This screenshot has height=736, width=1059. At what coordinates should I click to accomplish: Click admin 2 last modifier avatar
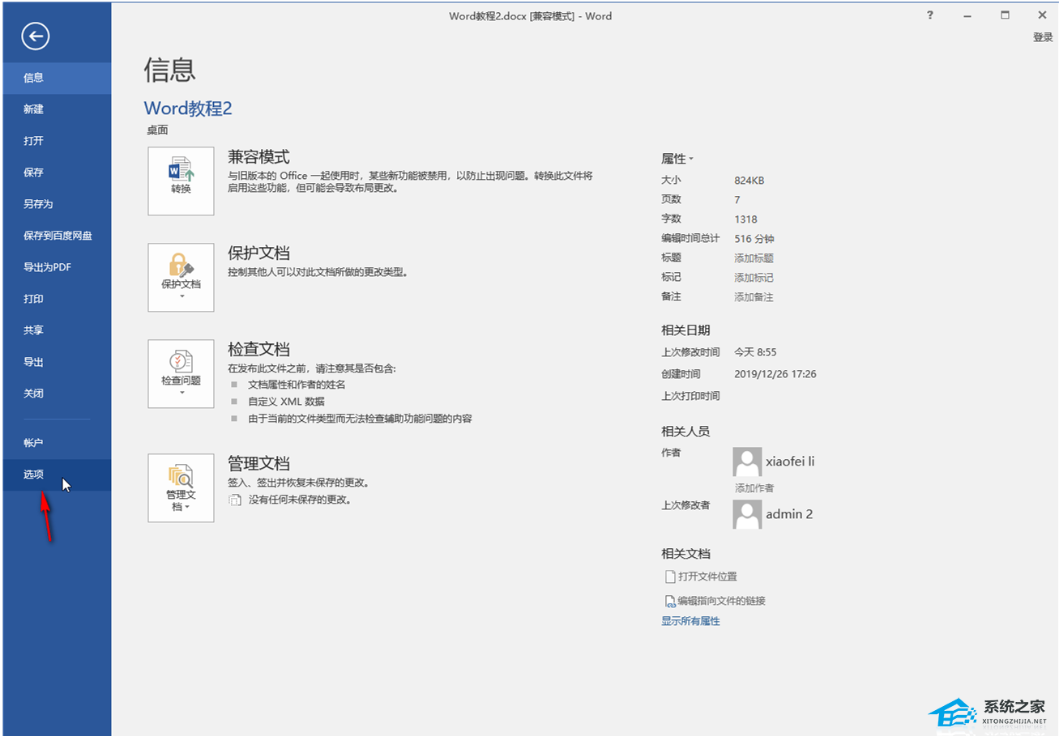pyautogui.click(x=747, y=514)
